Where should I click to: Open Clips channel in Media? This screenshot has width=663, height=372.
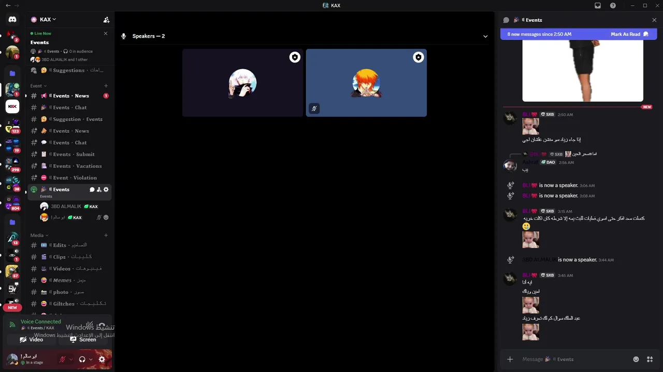click(x=69, y=257)
